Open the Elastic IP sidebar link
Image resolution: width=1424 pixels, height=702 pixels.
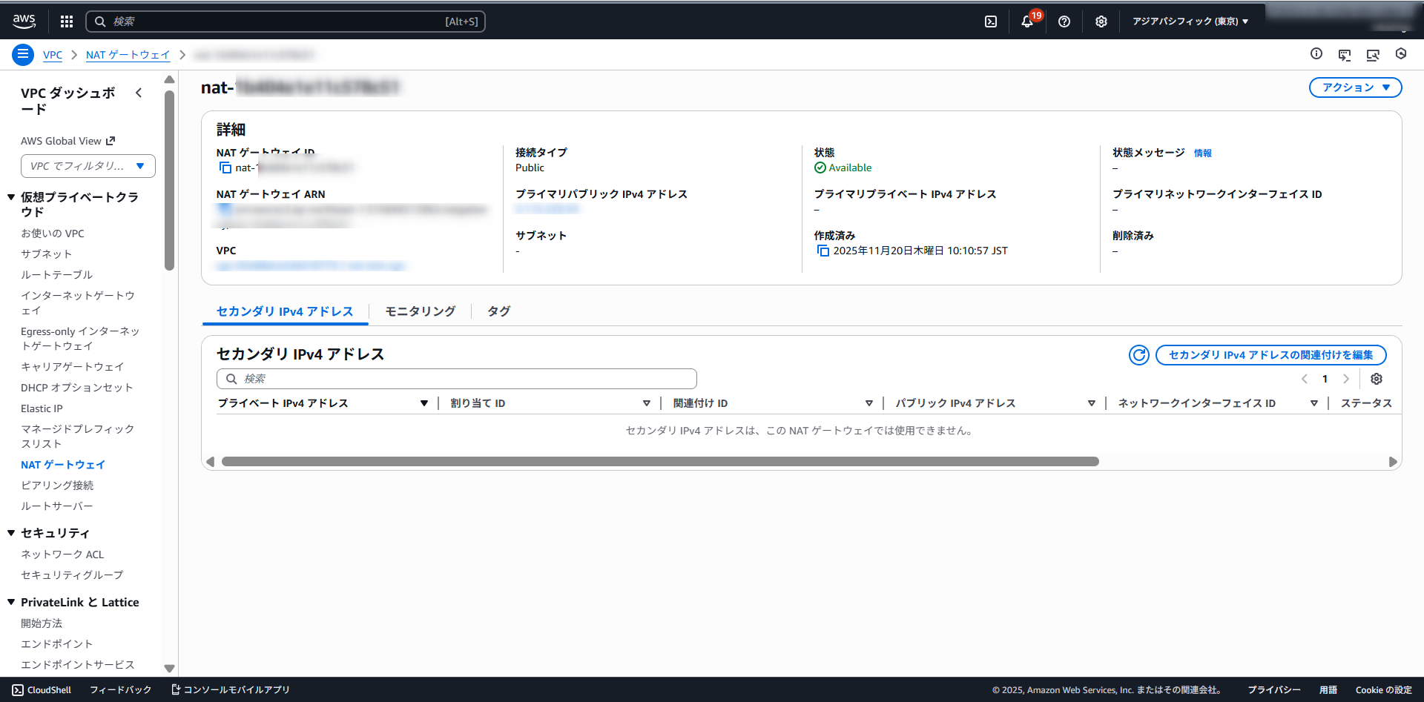[x=42, y=408]
